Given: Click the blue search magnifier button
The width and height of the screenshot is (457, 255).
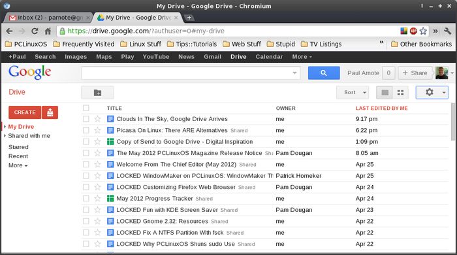Looking at the screenshot, I should pyautogui.click(x=324, y=73).
